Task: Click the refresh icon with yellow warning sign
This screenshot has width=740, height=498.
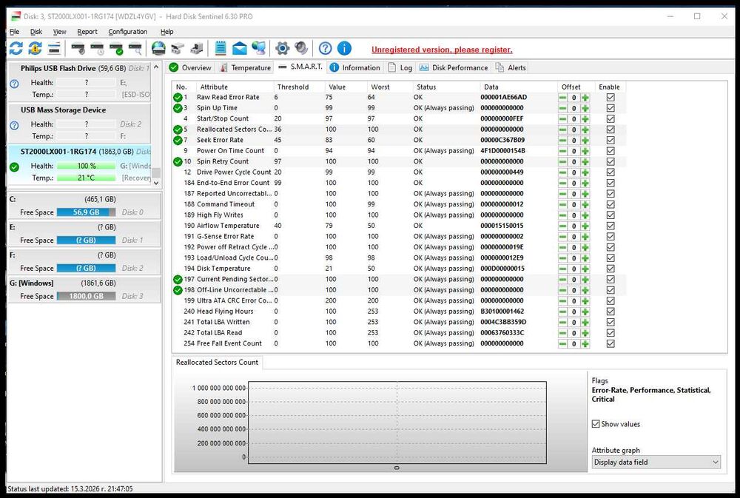Action: (35, 48)
